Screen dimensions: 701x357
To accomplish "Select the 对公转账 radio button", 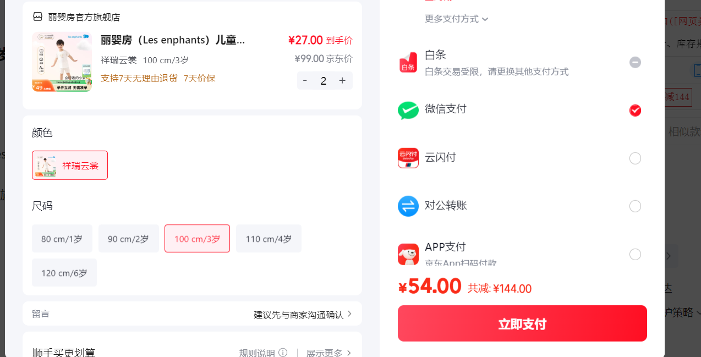I will (x=635, y=206).
